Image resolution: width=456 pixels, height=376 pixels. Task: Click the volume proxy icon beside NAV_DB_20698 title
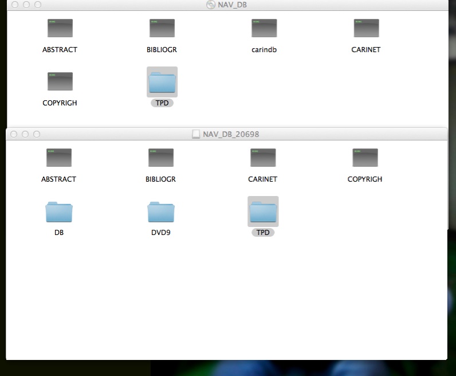coord(196,134)
